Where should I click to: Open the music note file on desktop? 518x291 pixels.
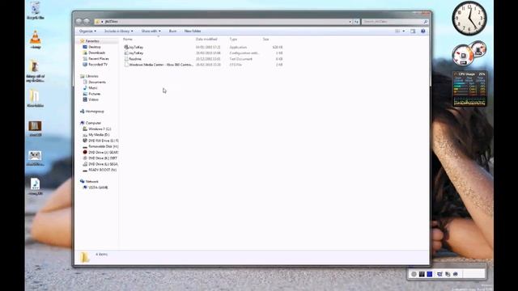click(35, 187)
